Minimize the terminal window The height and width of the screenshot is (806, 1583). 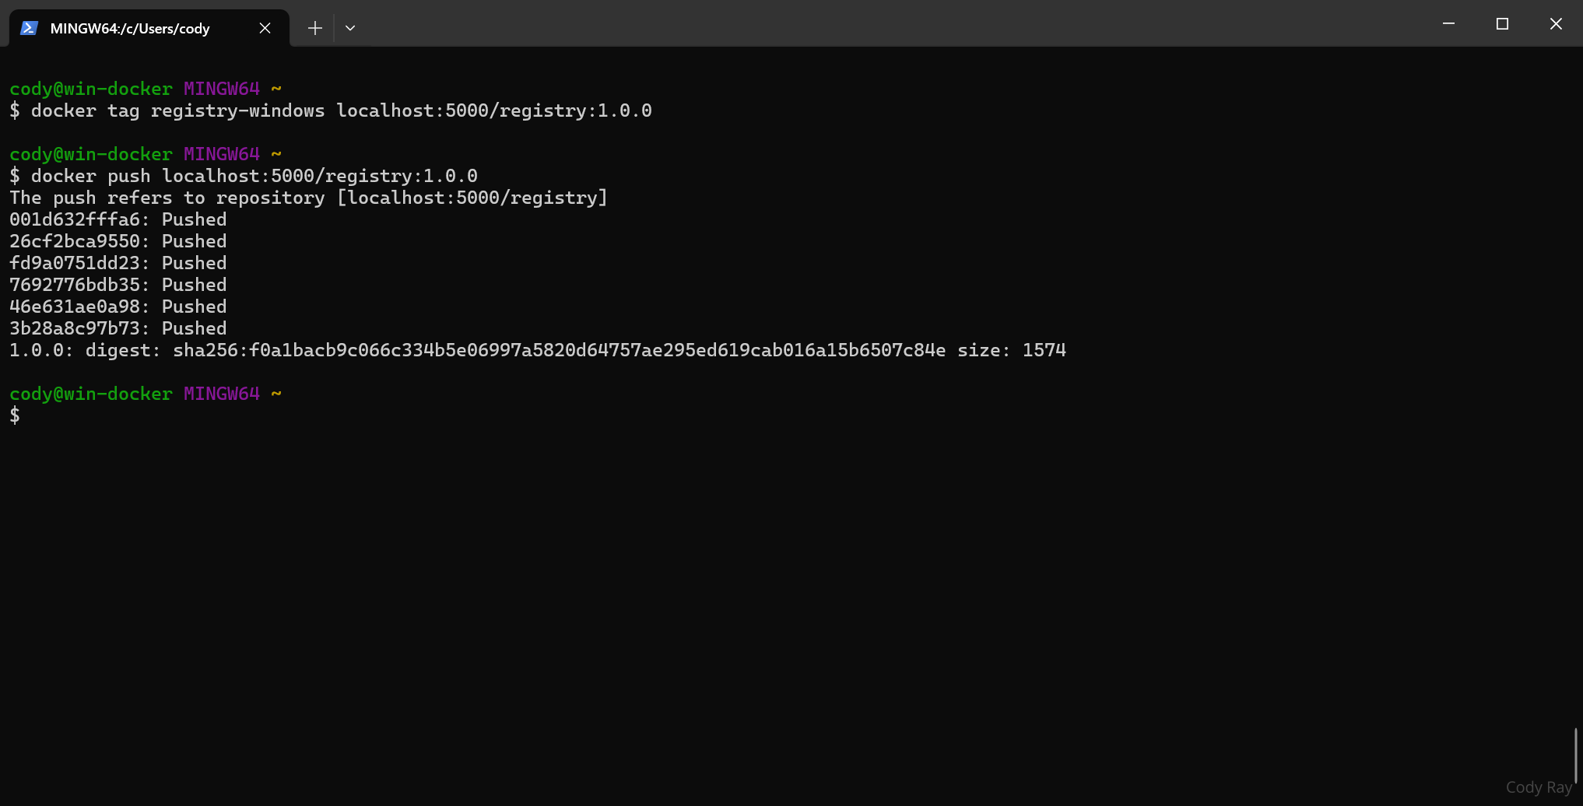tap(1448, 24)
